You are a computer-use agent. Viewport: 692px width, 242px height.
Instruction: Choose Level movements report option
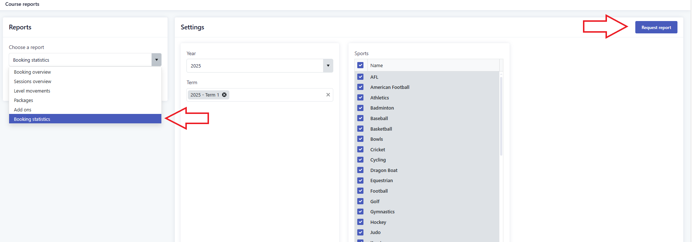[32, 91]
